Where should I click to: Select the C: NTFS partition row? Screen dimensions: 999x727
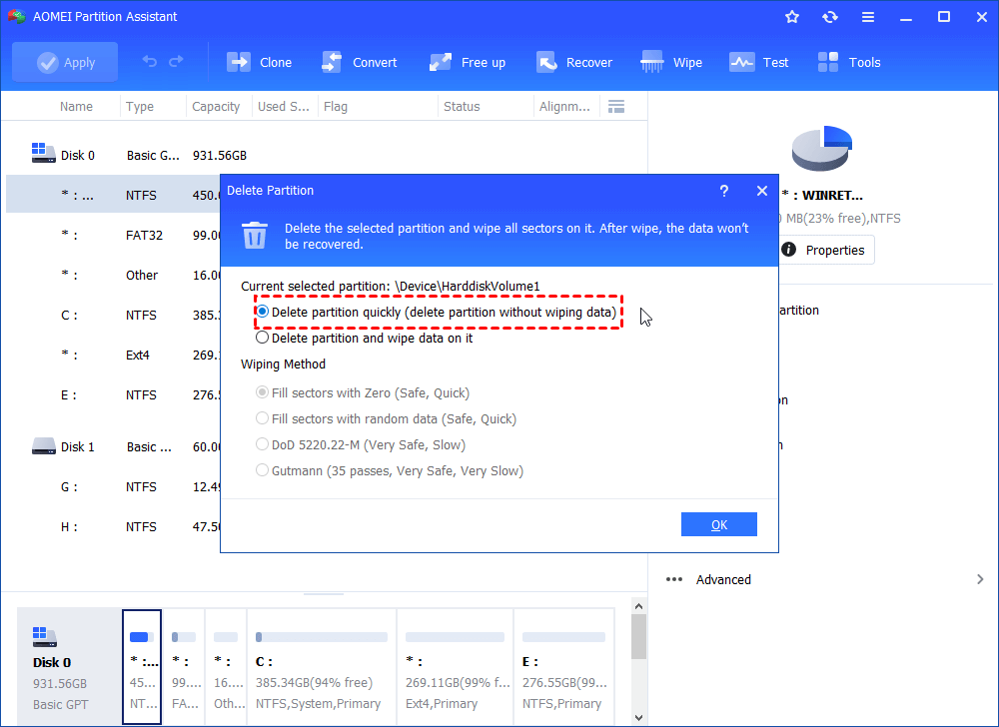(114, 316)
